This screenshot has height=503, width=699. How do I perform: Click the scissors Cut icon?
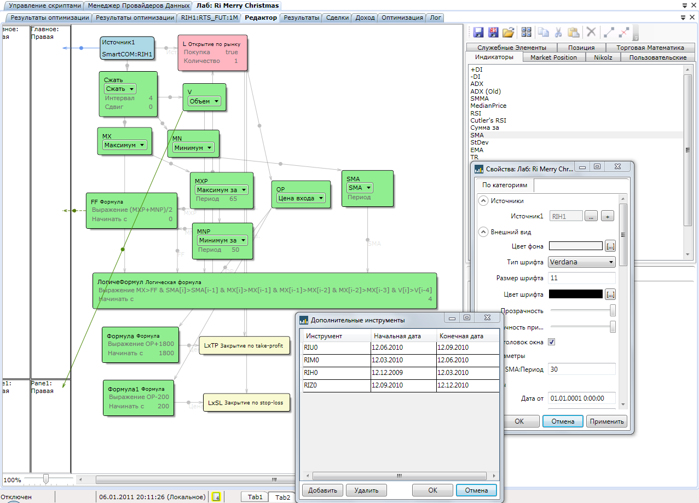[x=558, y=32]
